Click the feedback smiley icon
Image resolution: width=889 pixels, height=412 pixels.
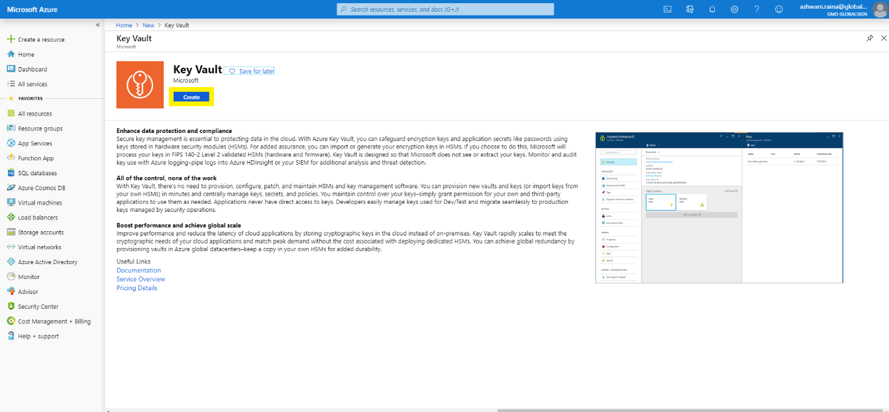tap(779, 9)
